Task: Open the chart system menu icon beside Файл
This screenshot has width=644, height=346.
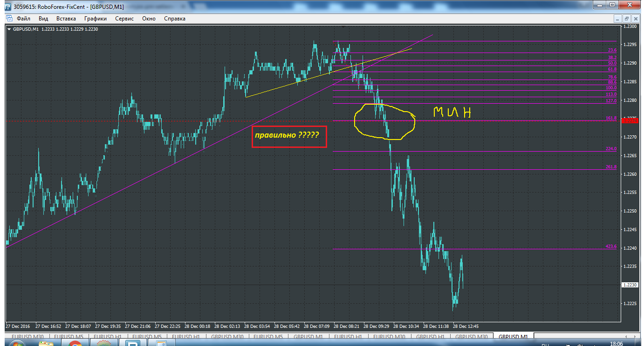Action: coord(8,19)
